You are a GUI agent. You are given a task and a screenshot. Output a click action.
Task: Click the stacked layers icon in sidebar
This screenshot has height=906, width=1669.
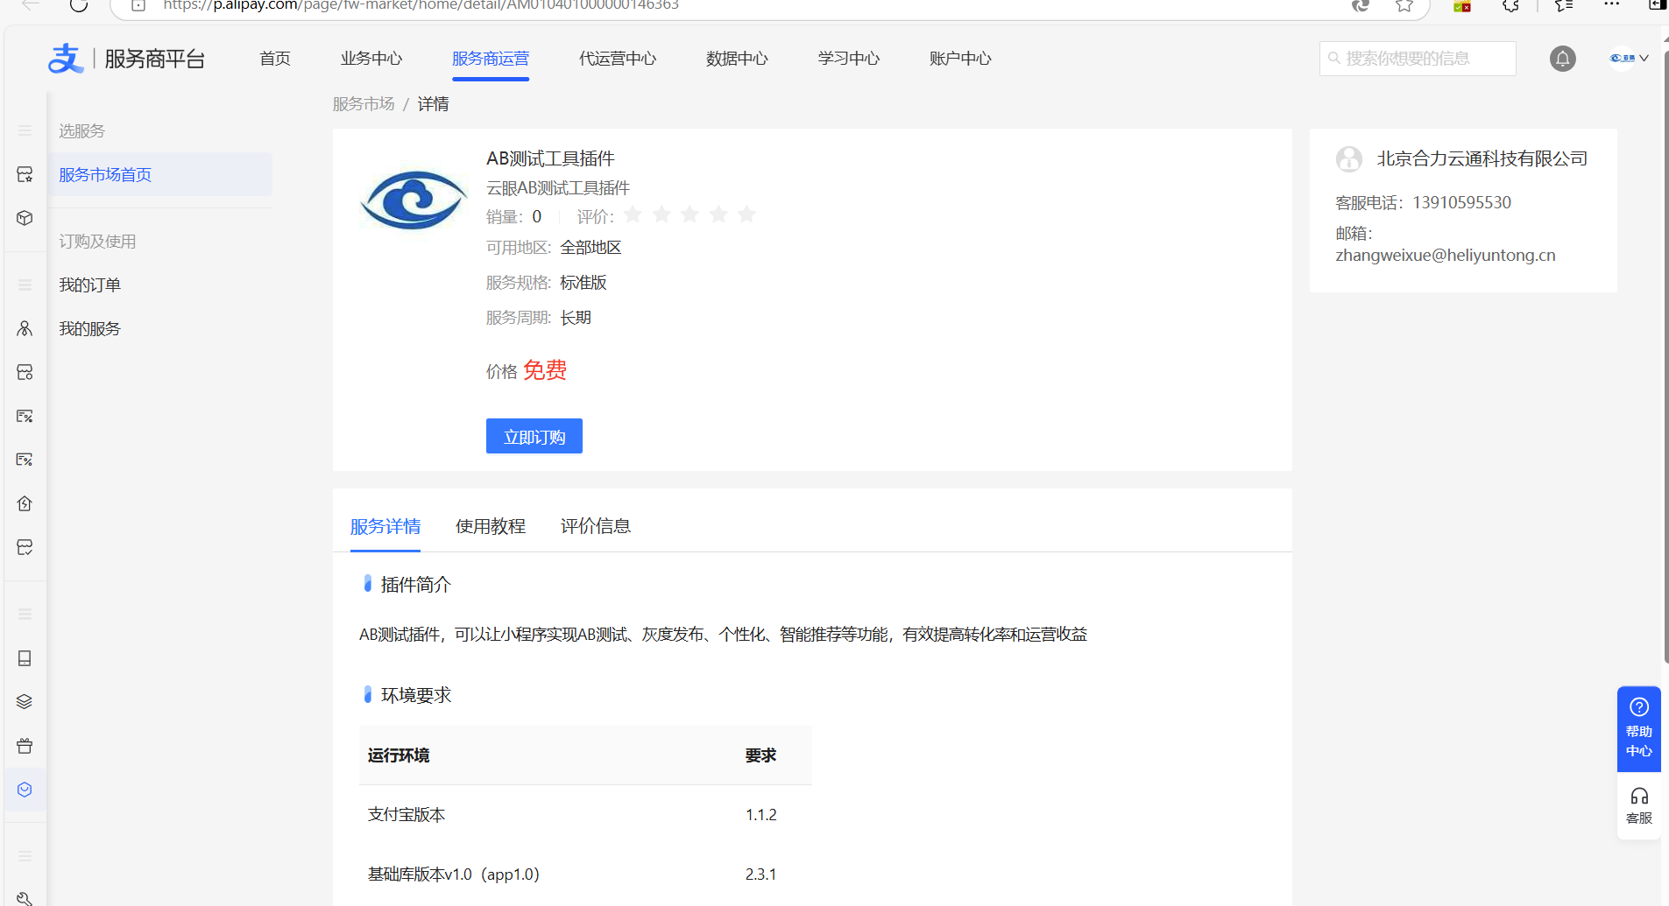(x=25, y=702)
